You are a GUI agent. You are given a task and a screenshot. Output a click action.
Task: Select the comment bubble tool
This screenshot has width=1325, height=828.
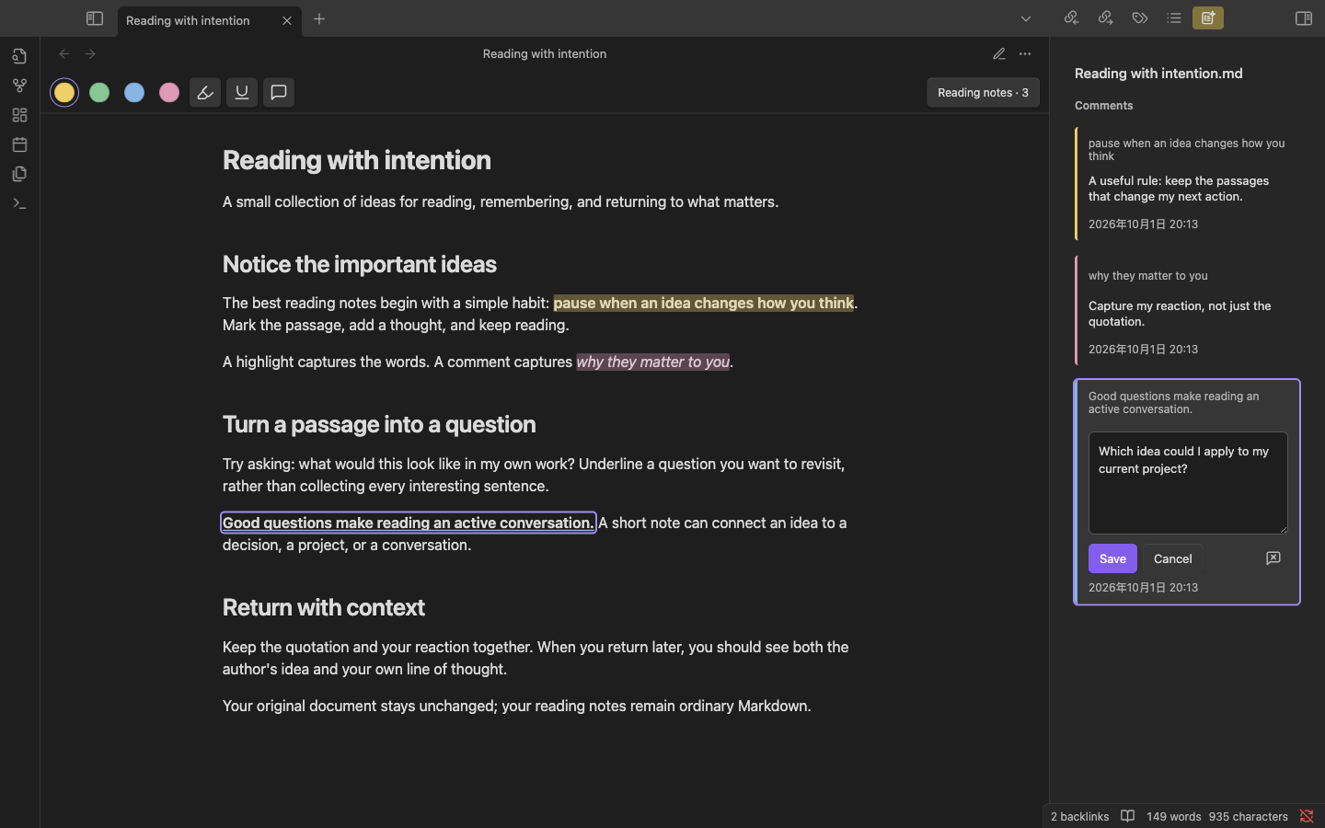tap(279, 92)
